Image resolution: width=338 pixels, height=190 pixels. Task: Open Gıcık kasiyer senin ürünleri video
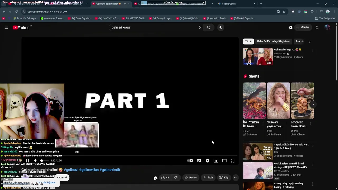pyautogui.click(x=258, y=171)
